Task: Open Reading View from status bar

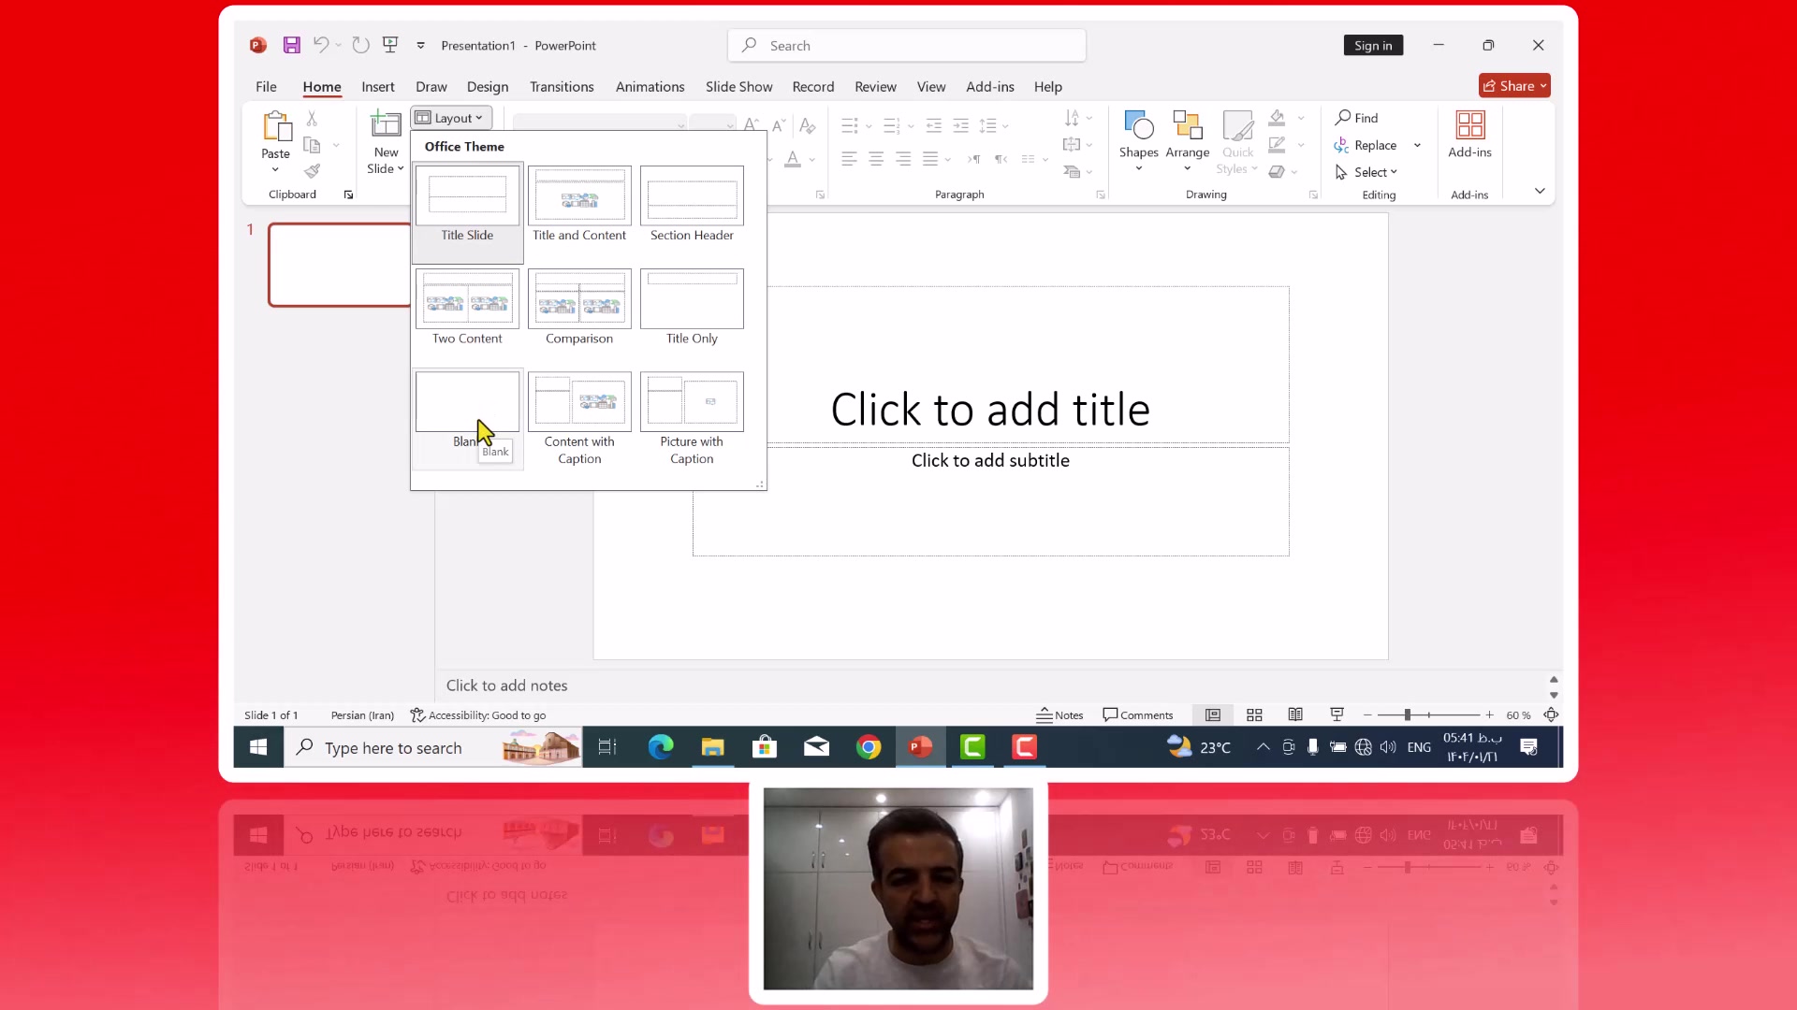Action: (x=1295, y=715)
